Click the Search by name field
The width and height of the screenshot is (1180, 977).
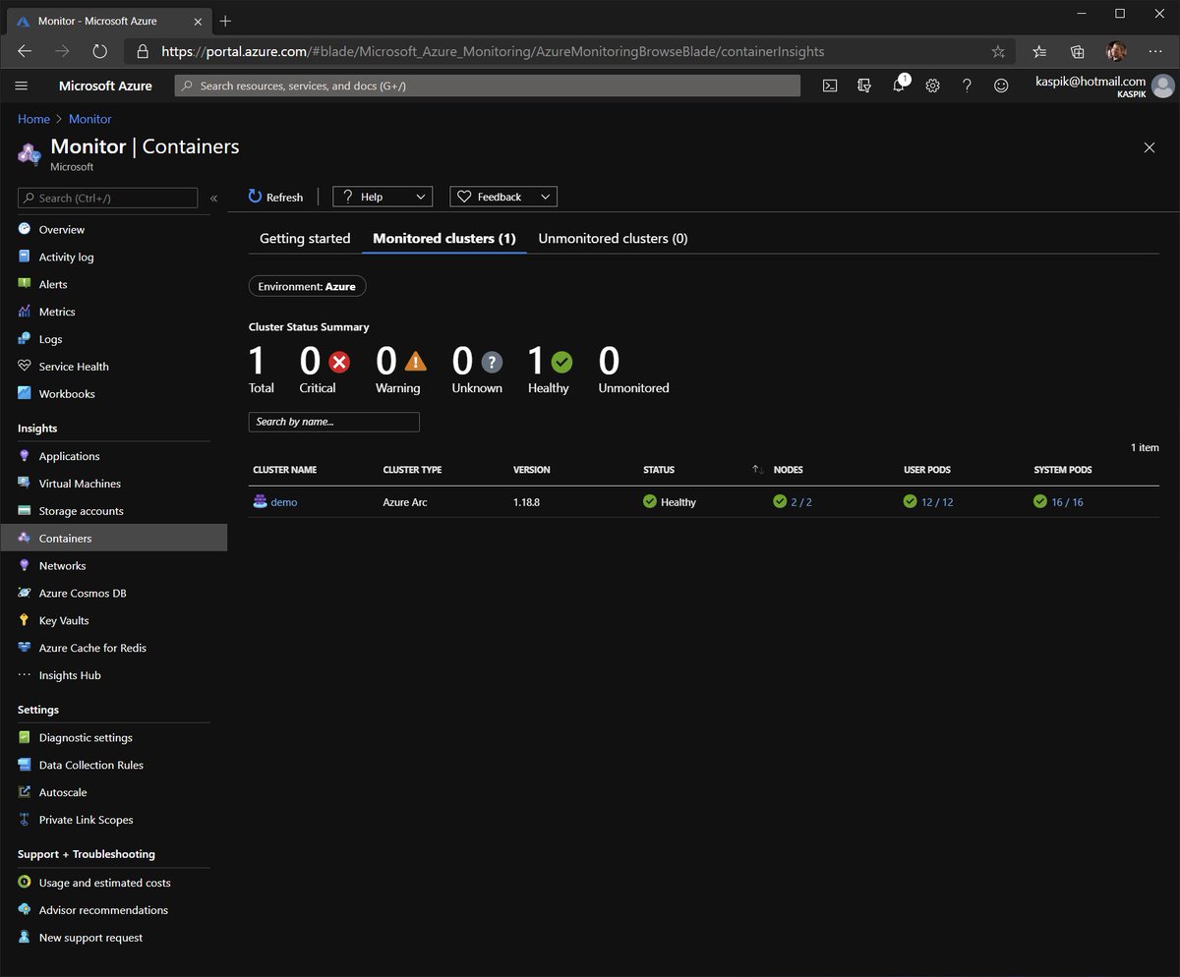click(x=334, y=422)
